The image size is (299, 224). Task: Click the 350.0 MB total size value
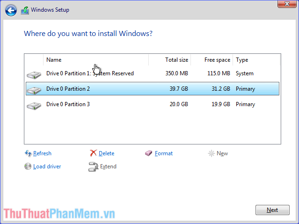coord(176,73)
